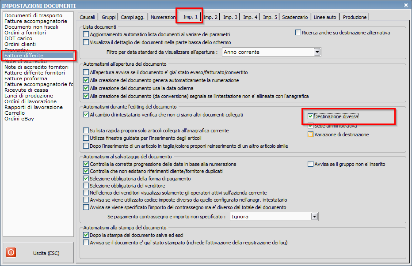
Task: Toggle usa la data odierna checkbox
Action: (86, 88)
